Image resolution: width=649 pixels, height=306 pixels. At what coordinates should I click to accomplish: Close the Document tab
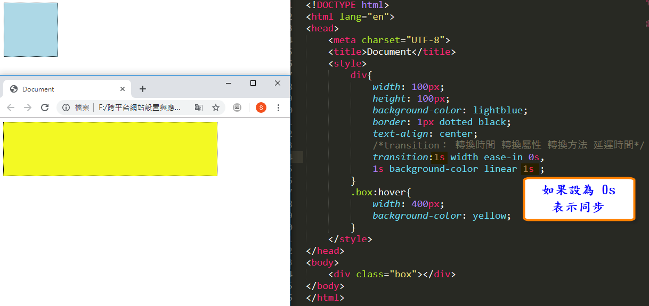tap(123, 89)
